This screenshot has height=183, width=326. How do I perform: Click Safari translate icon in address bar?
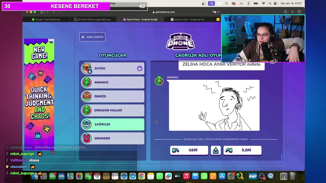coord(214,12)
